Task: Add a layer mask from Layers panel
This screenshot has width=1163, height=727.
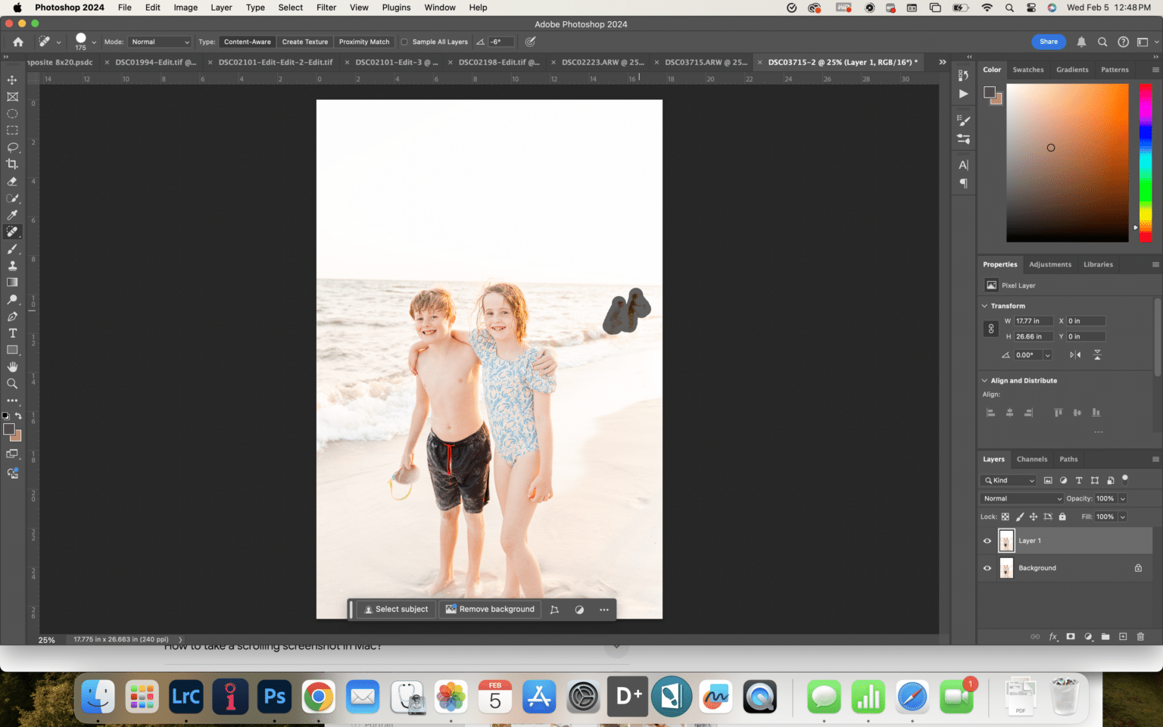Action: point(1071,637)
